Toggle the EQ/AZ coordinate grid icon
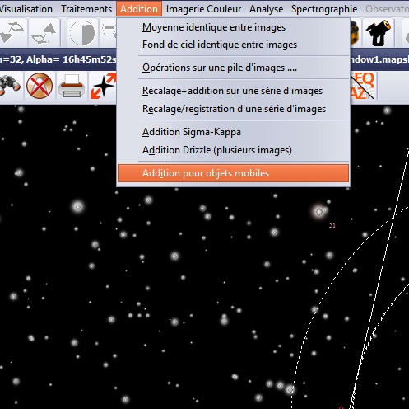 tap(363, 86)
